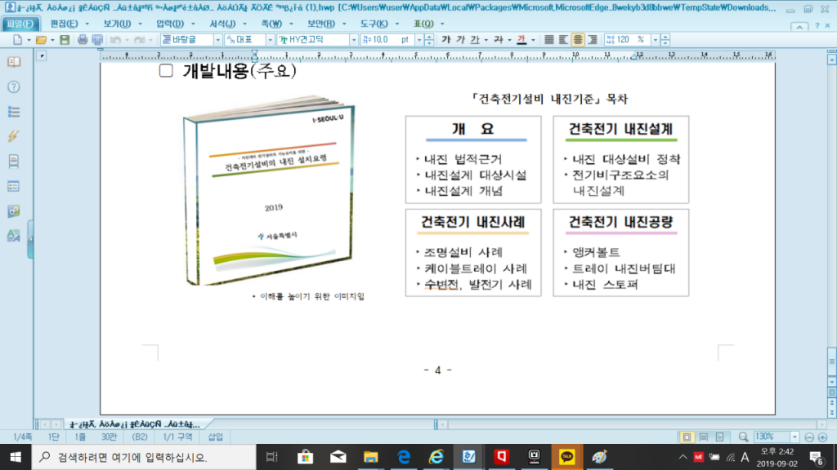
Task: Create a new document with the blank page icon
Action: coord(18,39)
